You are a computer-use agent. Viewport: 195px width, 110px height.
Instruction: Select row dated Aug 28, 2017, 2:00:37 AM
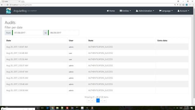coord(97,66)
